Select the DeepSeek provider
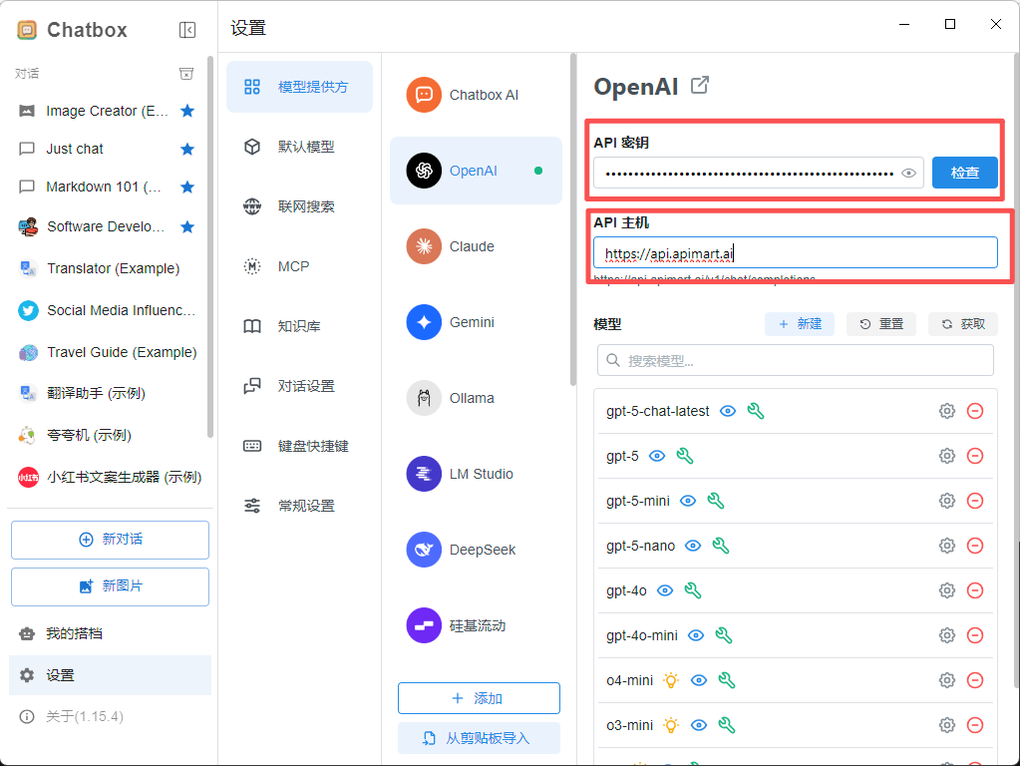 click(x=478, y=550)
